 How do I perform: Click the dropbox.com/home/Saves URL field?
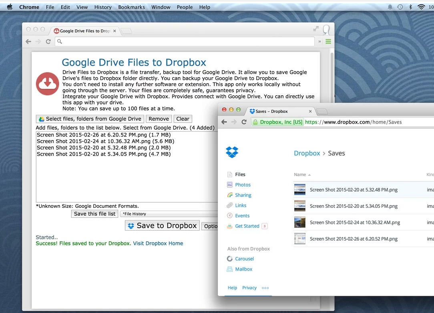(x=353, y=122)
